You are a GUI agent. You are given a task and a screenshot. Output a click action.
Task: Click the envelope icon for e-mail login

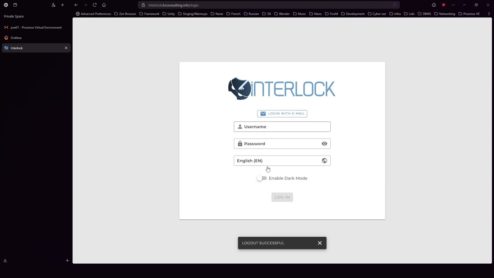point(263,114)
